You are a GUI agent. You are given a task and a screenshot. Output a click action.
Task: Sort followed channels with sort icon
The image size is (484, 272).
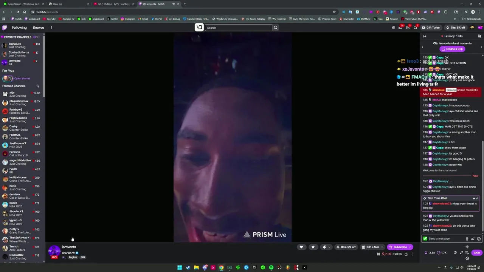(37, 86)
